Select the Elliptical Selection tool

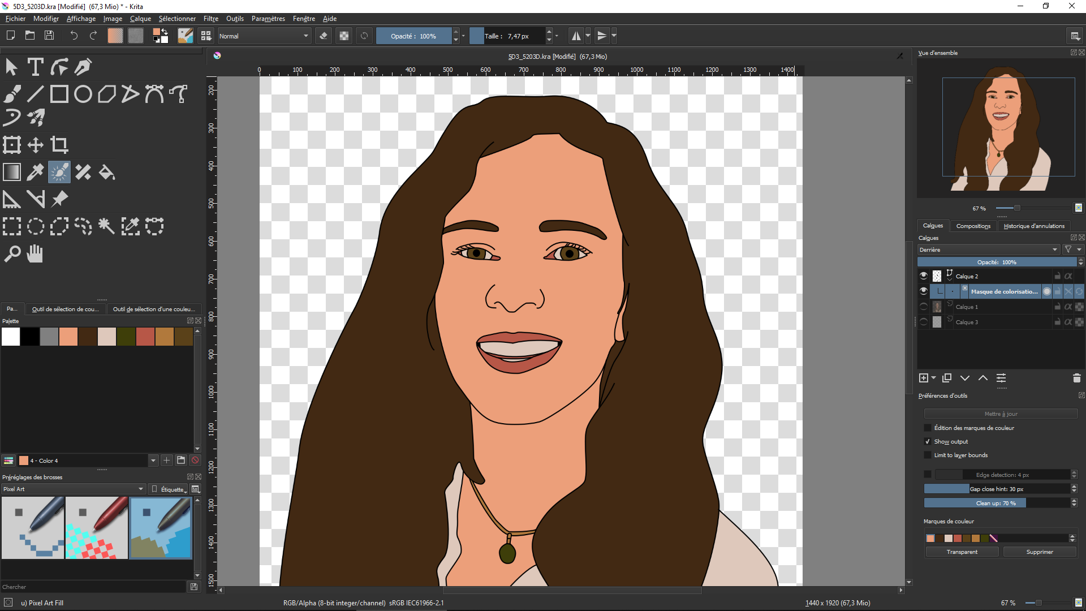click(x=36, y=226)
